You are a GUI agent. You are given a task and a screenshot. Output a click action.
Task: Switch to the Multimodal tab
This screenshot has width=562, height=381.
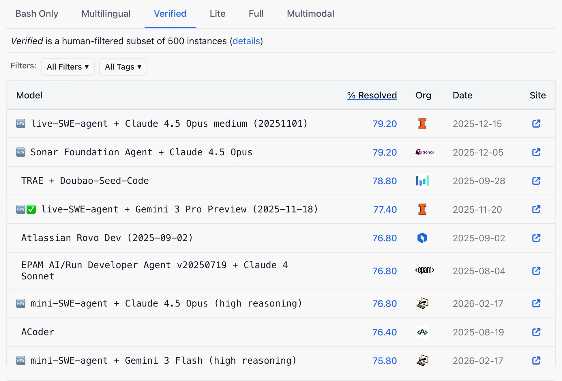[310, 14]
